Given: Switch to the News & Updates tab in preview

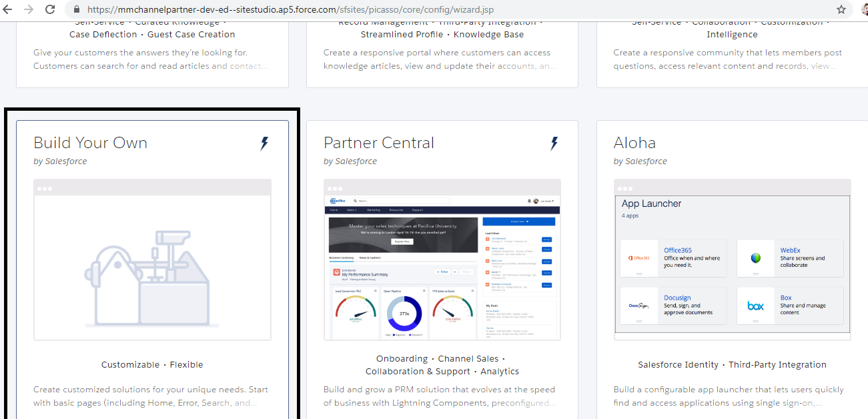Looking at the screenshot, I should (x=370, y=258).
